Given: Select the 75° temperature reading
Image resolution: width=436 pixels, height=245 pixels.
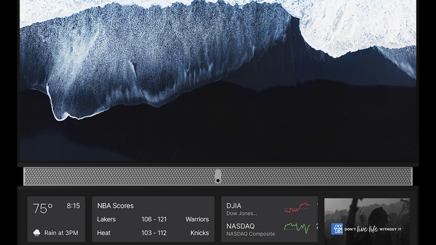Looking at the screenshot, I should pyautogui.click(x=43, y=209).
